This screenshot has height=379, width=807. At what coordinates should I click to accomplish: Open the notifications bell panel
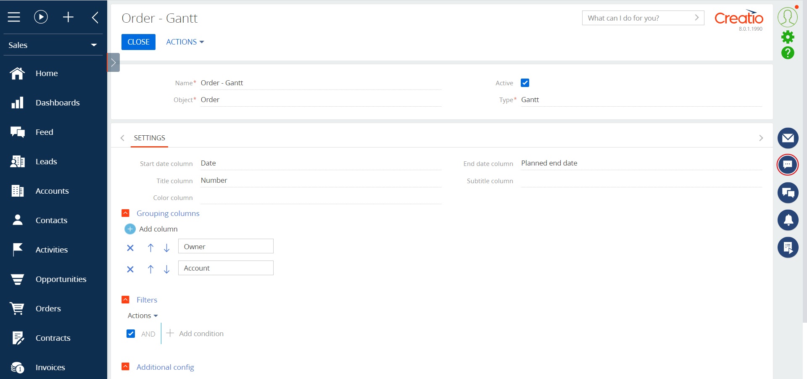[x=788, y=220]
